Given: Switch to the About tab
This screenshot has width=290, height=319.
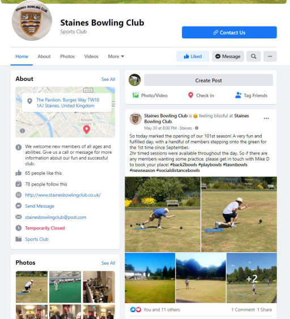Looking at the screenshot, I should point(44,57).
